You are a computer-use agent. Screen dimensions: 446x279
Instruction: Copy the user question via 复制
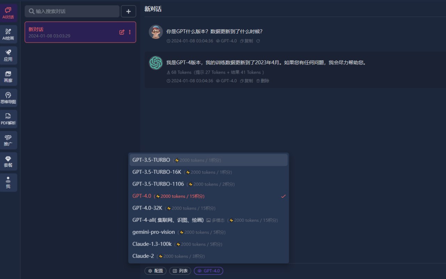(246, 41)
